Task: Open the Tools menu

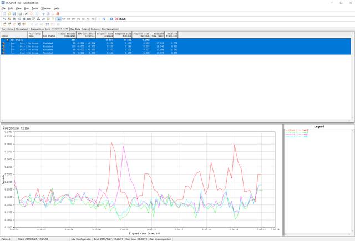Action: coord(35,8)
